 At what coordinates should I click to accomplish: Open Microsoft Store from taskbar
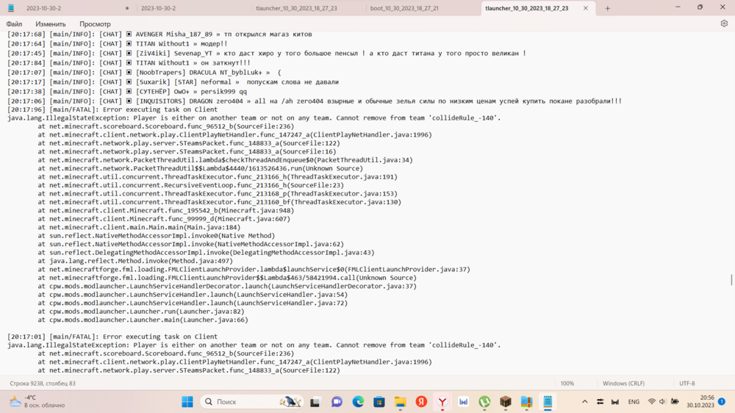coord(379,402)
